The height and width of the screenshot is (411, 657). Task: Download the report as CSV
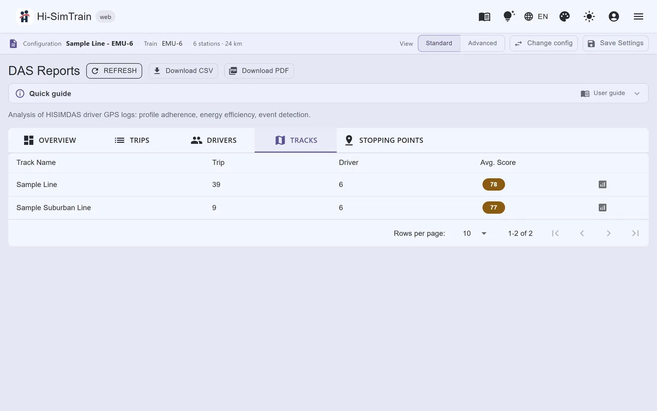[183, 71]
